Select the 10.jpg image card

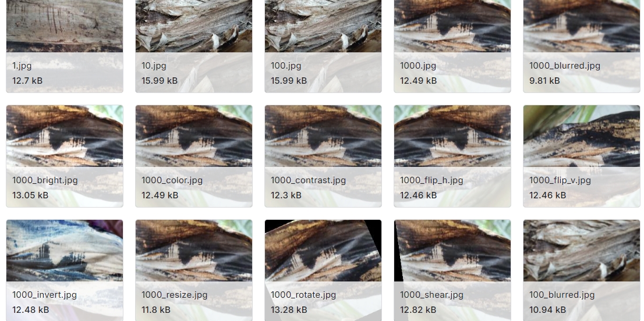pyautogui.click(x=194, y=46)
